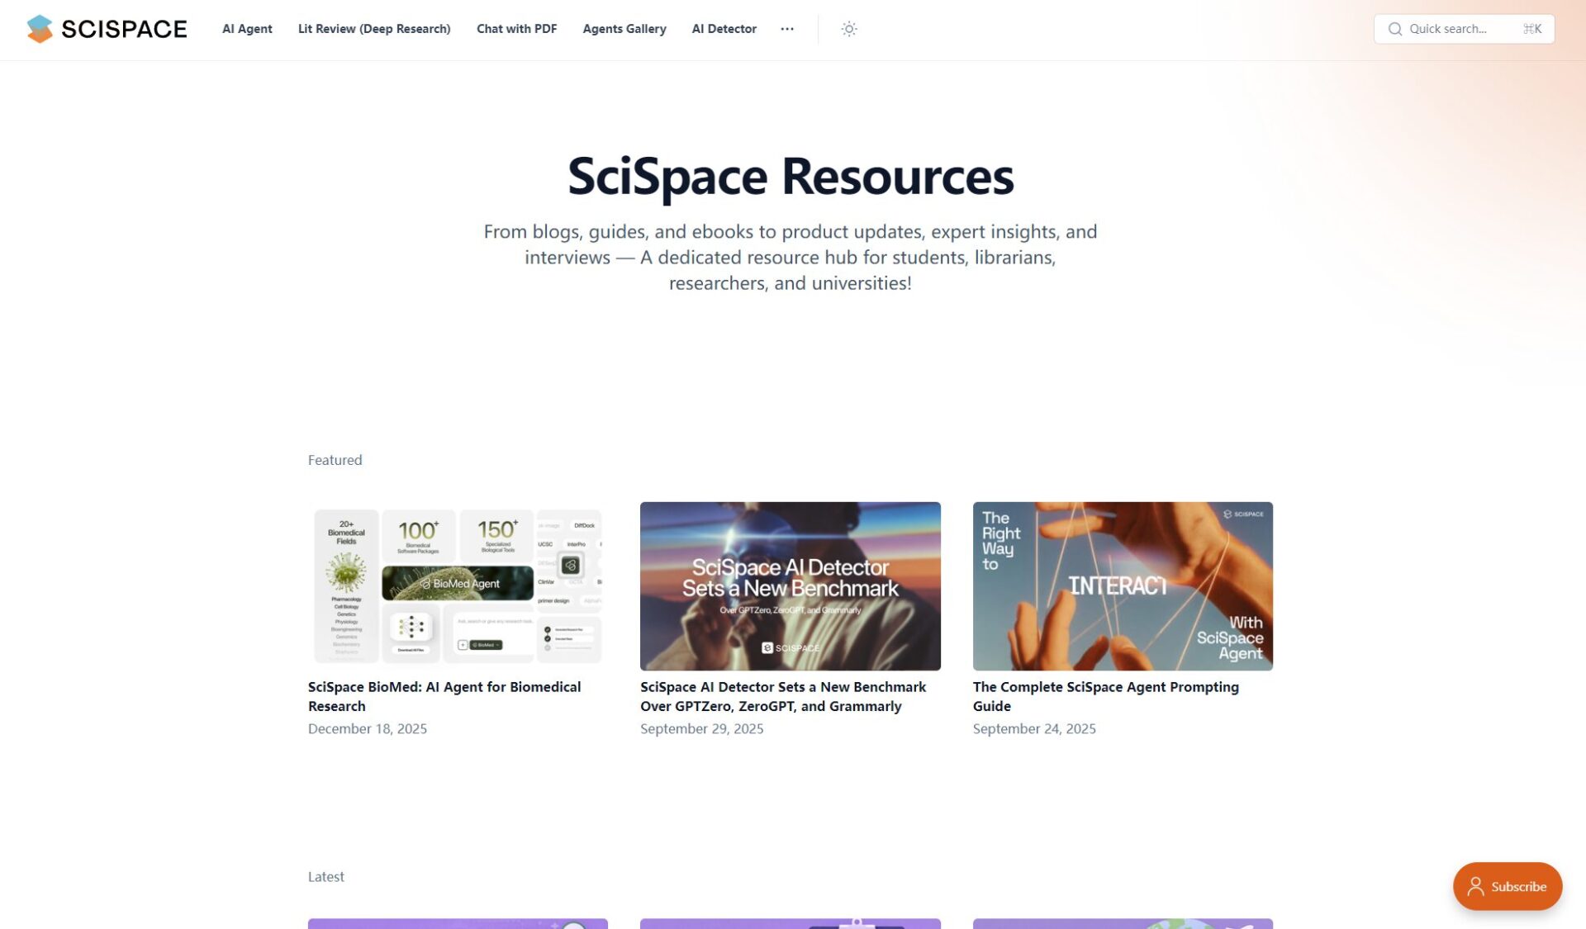This screenshot has width=1586, height=929.
Task: Open the AI Agent menu item
Action: (246, 29)
